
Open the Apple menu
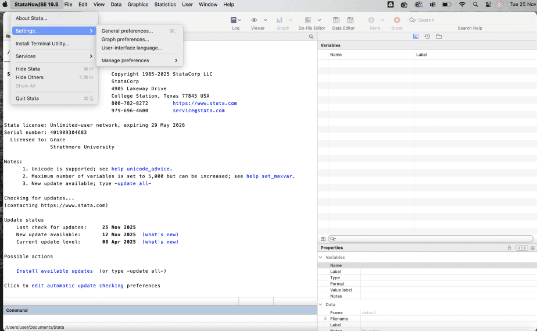(x=5, y=5)
